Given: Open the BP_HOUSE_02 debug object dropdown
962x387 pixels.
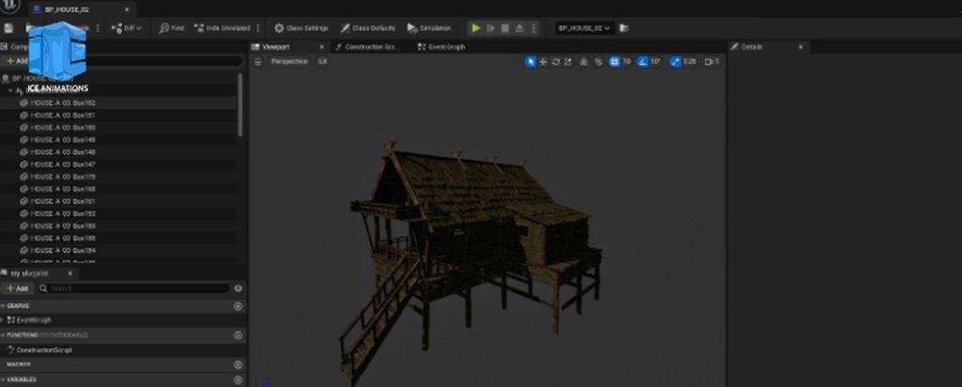Looking at the screenshot, I should click(583, 28).
